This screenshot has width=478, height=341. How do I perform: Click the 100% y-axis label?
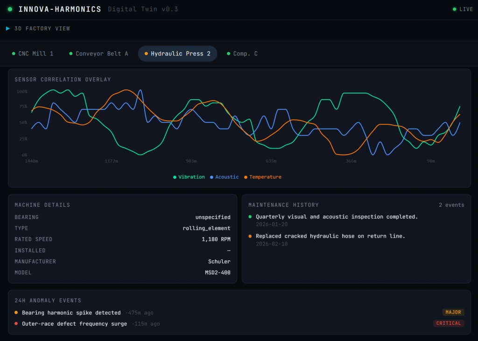pos(22,92)
